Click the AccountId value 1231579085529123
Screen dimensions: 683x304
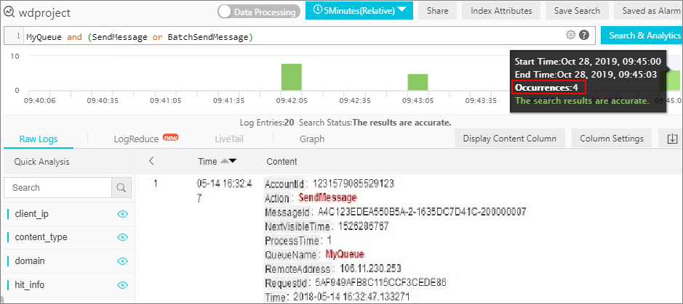(354, 184)
